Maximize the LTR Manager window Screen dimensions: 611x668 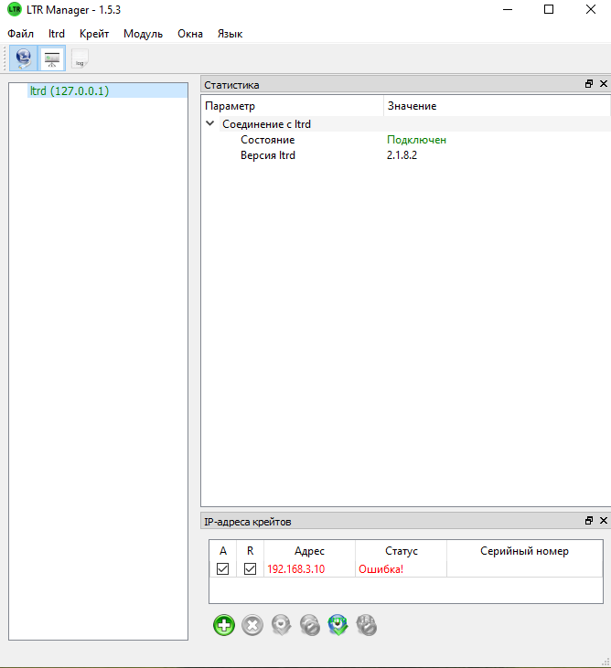coord(549,9)
